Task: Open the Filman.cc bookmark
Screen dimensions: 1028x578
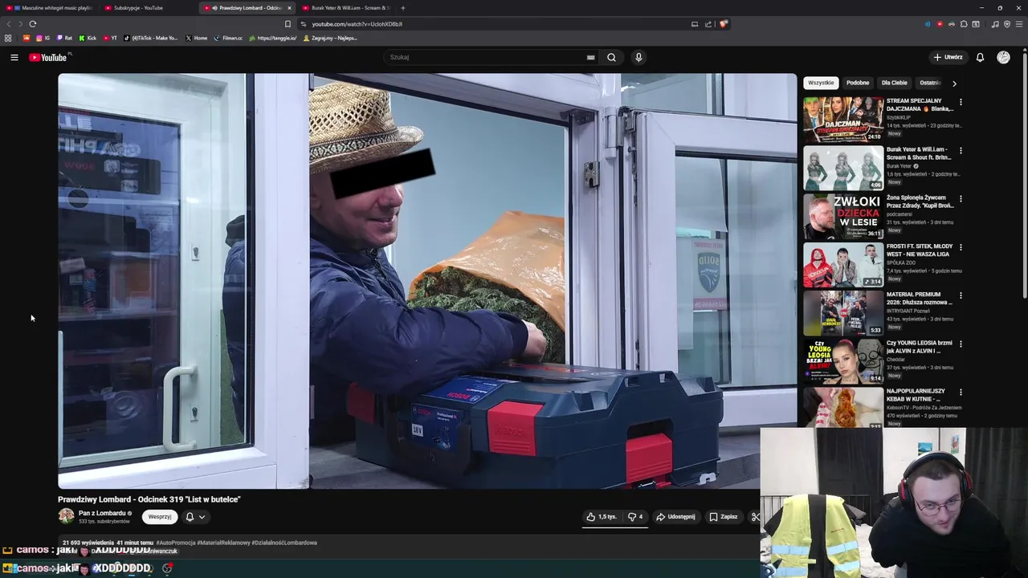Action: coord(228,38)
